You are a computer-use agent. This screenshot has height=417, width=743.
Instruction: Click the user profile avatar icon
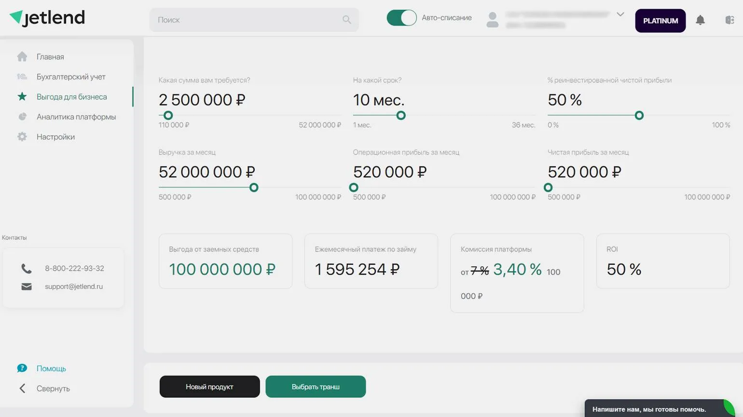(x=492, y=20)
